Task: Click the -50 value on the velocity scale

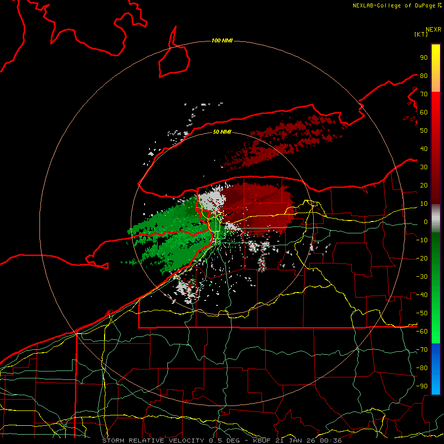Action: [x=422, y=313]
